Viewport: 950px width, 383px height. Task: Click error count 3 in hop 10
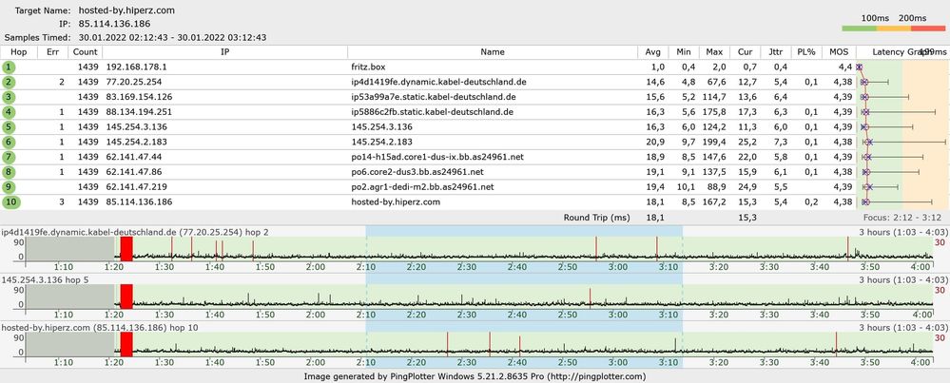[x=62, y=202]
